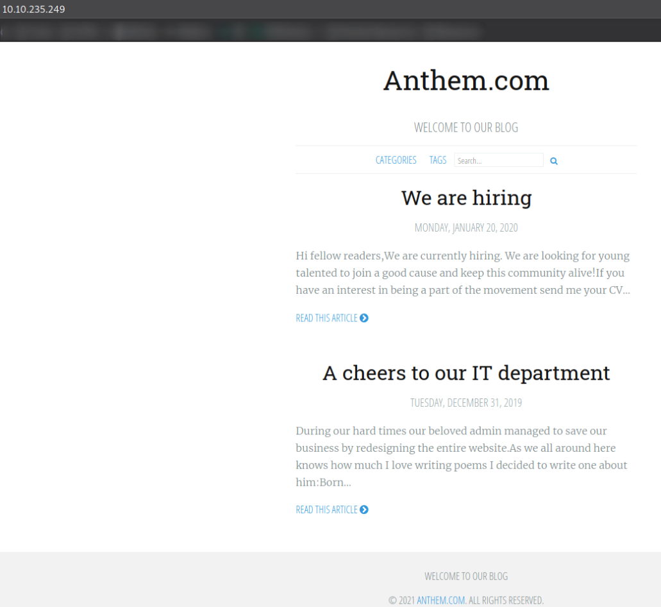This screenshot has height=607, width=661.
Task: Read This Article under We are hiring
Action: point(331,318)
